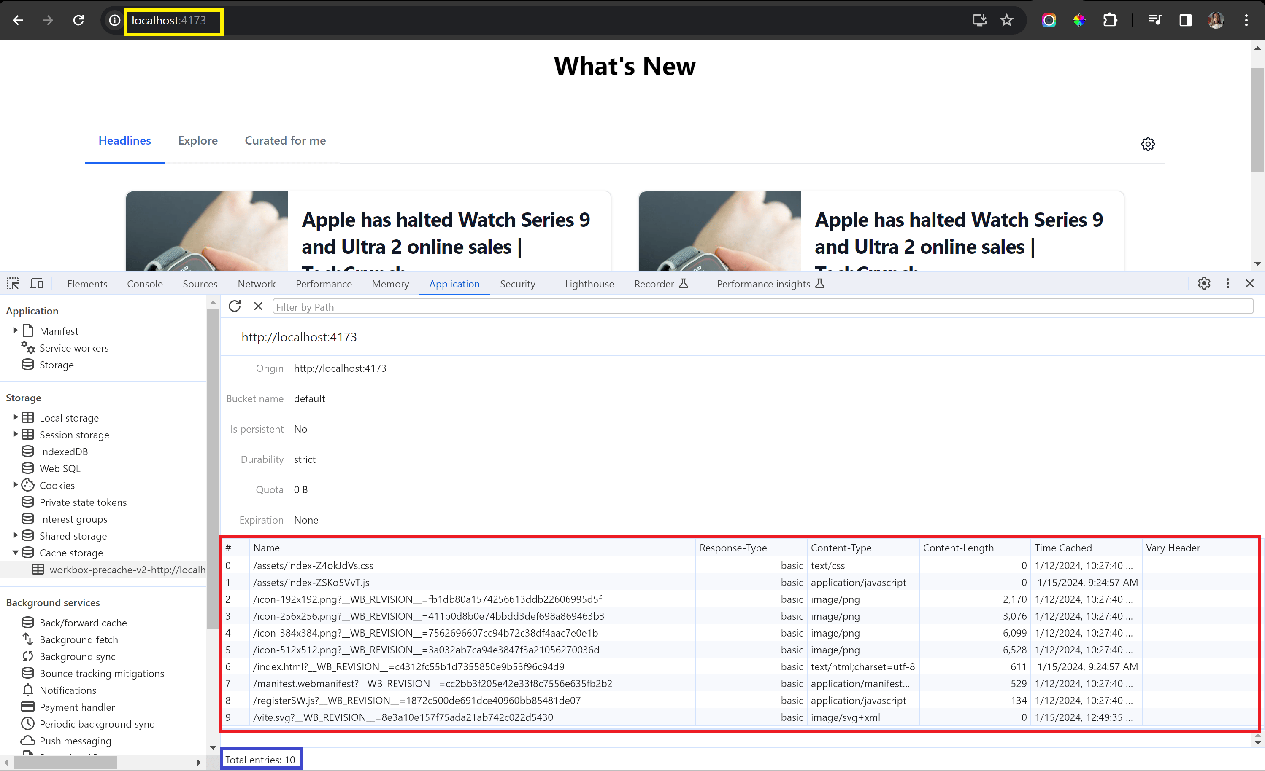1265x771 pixels.
Task: Click into the Filter by Path field
Action: [x=763, y=307]
